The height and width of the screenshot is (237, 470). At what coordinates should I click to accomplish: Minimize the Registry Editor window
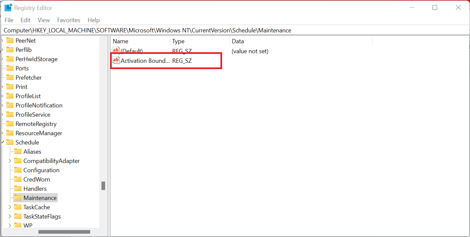point(412,8)
